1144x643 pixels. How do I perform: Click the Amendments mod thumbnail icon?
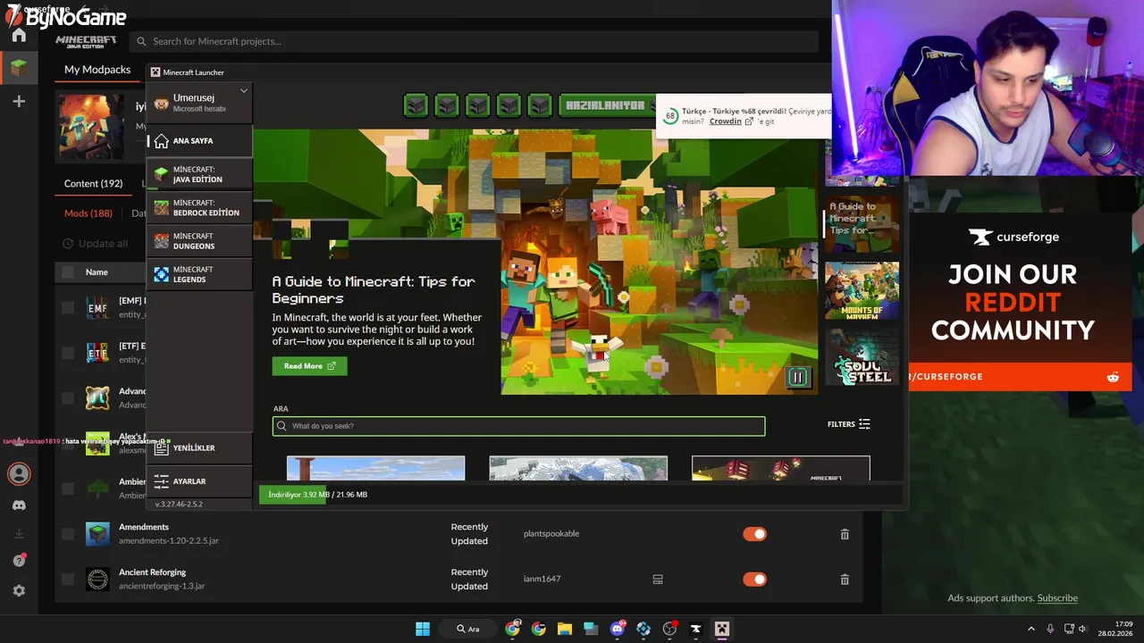(x=97, y=534)
